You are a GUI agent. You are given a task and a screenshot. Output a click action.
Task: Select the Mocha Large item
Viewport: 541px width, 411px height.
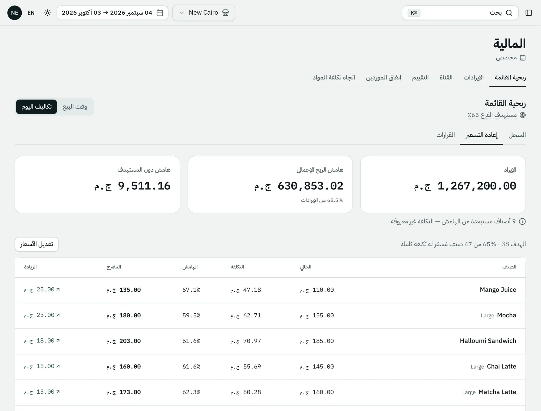[499, 315]
